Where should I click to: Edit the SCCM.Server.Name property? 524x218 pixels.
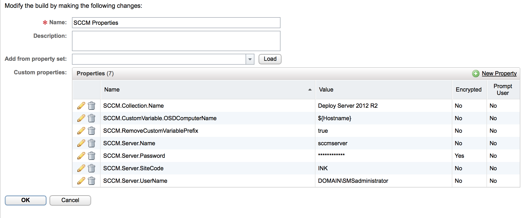coord(81,143)
